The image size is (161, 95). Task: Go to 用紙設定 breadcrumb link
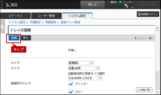pyautogui.click(x=51, y=22)
